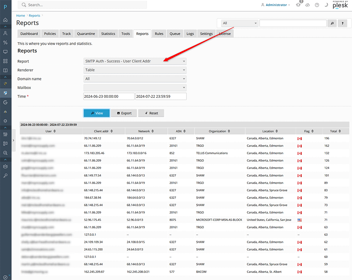Sort by the ASN column
Viewport: 352px width, 280px height.
[x=181, y=131]
